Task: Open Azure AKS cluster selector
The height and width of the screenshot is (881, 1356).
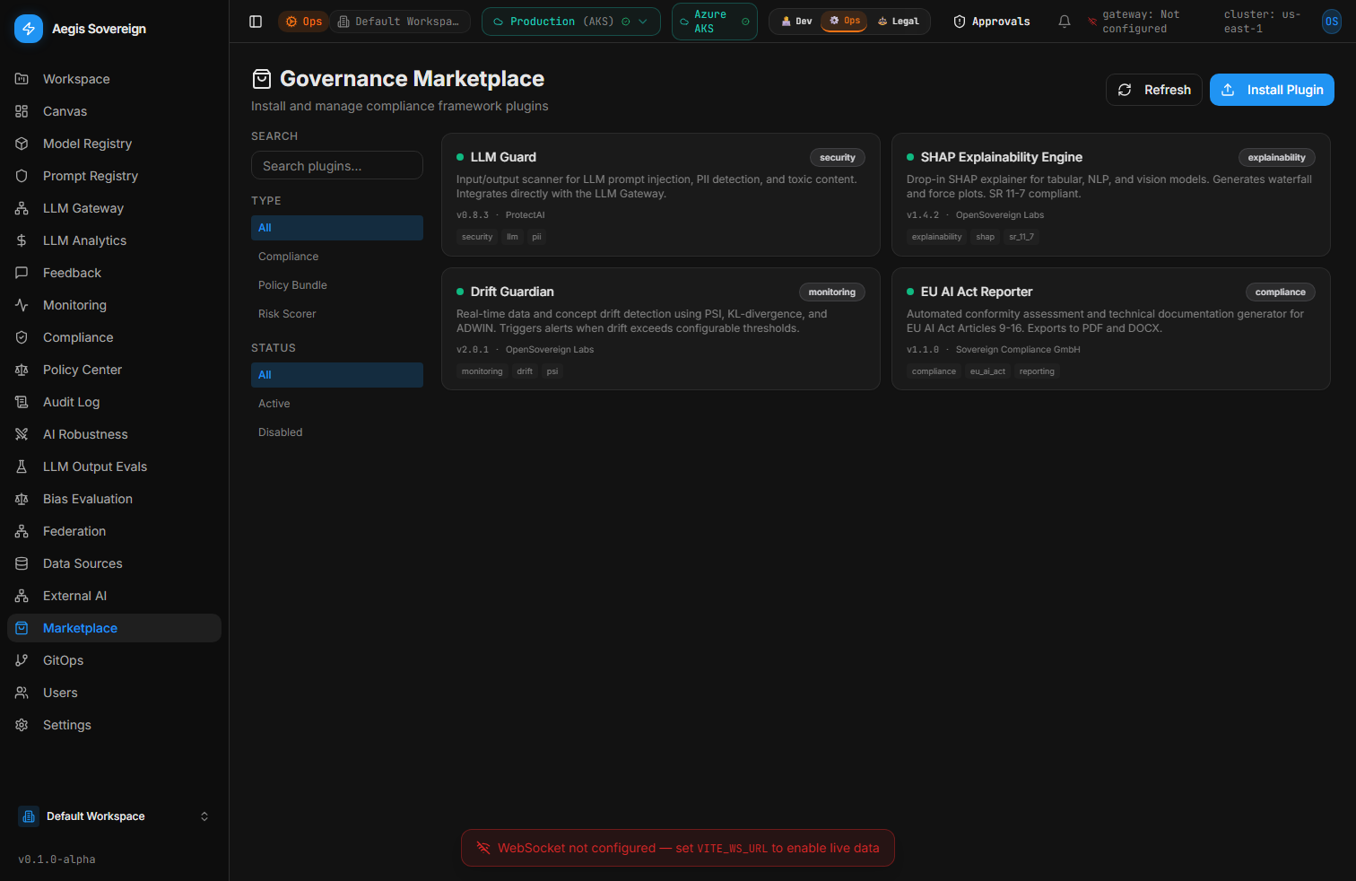Action: pyautogui.click(x=715, y=22)
